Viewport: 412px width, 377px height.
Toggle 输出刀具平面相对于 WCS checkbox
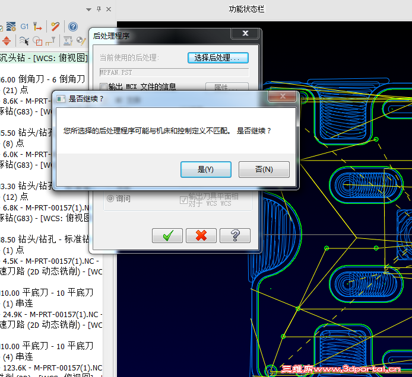click(183, 200)
